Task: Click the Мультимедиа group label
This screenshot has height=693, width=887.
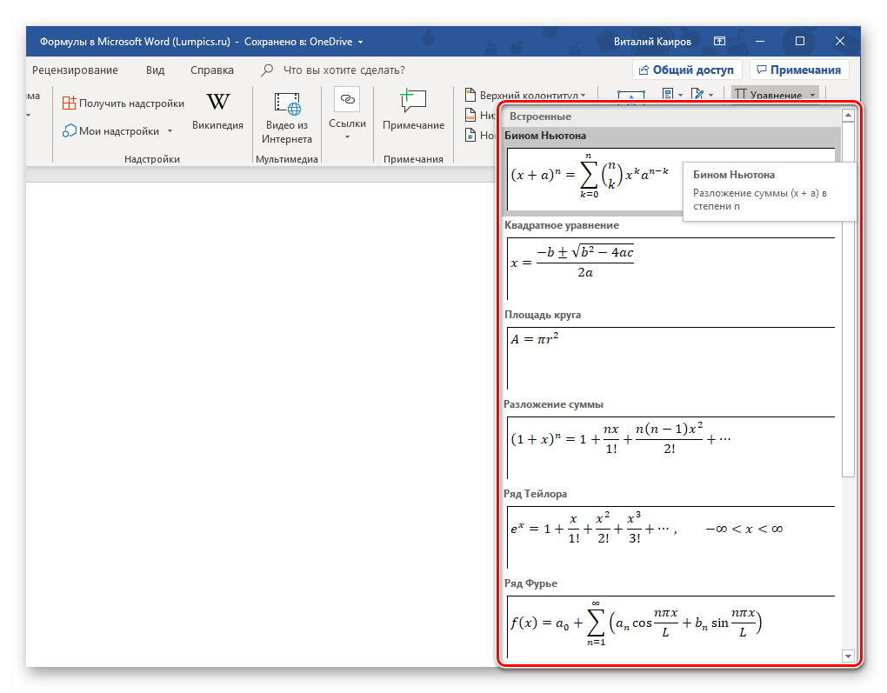Action: click(287, 159)
